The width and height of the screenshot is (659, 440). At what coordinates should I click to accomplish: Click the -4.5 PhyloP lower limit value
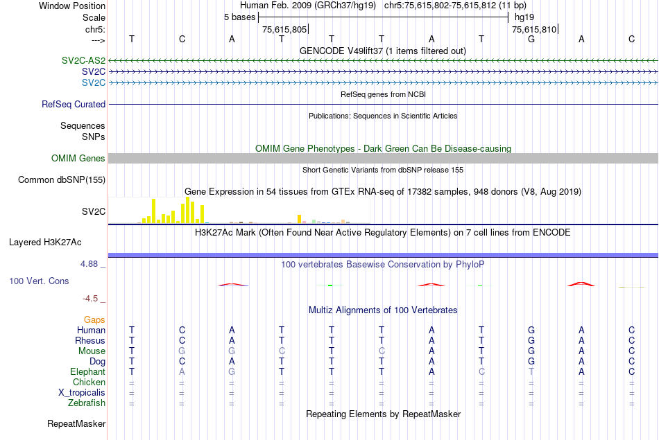[90, 299]
